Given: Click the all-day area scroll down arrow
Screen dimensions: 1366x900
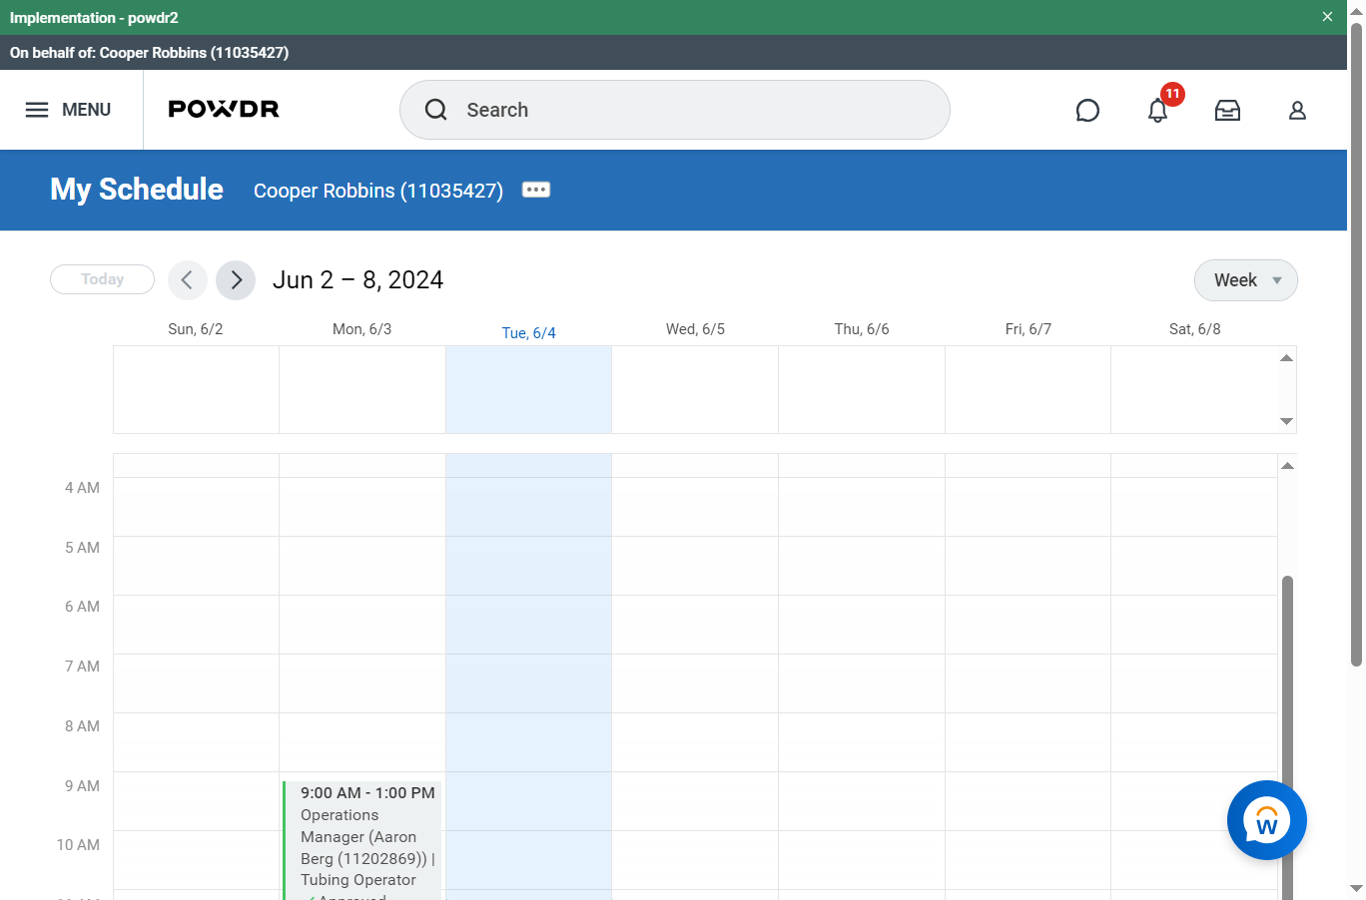Looking at the screenshot, I should pyautogui.click(x=1287, y=421).
